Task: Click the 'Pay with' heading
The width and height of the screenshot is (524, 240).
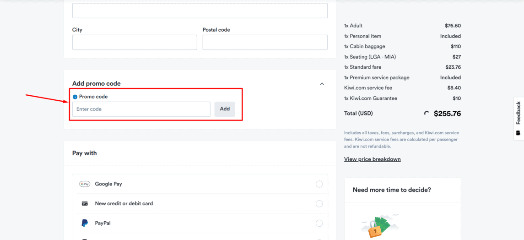Action: pyautogui.click(x=85, y=153)
